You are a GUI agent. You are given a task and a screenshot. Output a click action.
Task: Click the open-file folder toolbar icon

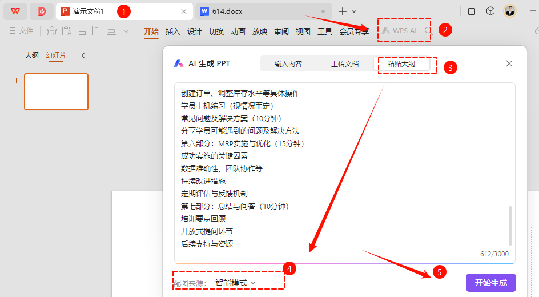tap(51, 31)
